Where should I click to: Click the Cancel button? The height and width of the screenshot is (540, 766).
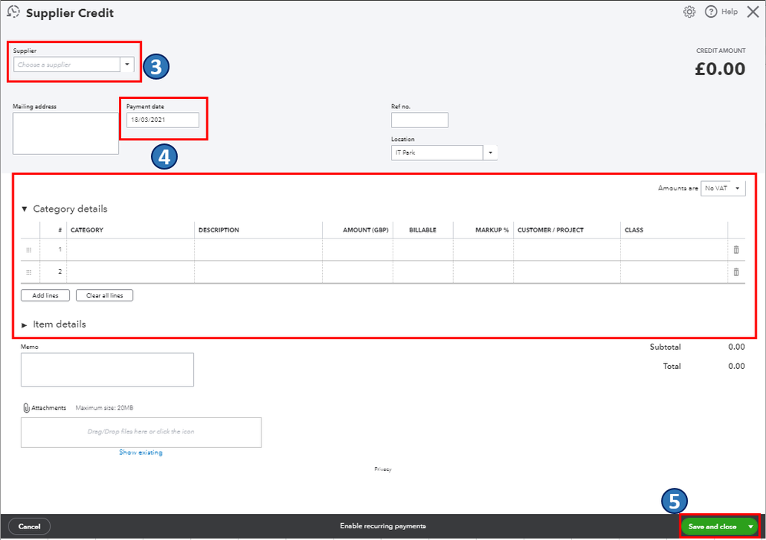pyautogui.click(x=29, y=526)
